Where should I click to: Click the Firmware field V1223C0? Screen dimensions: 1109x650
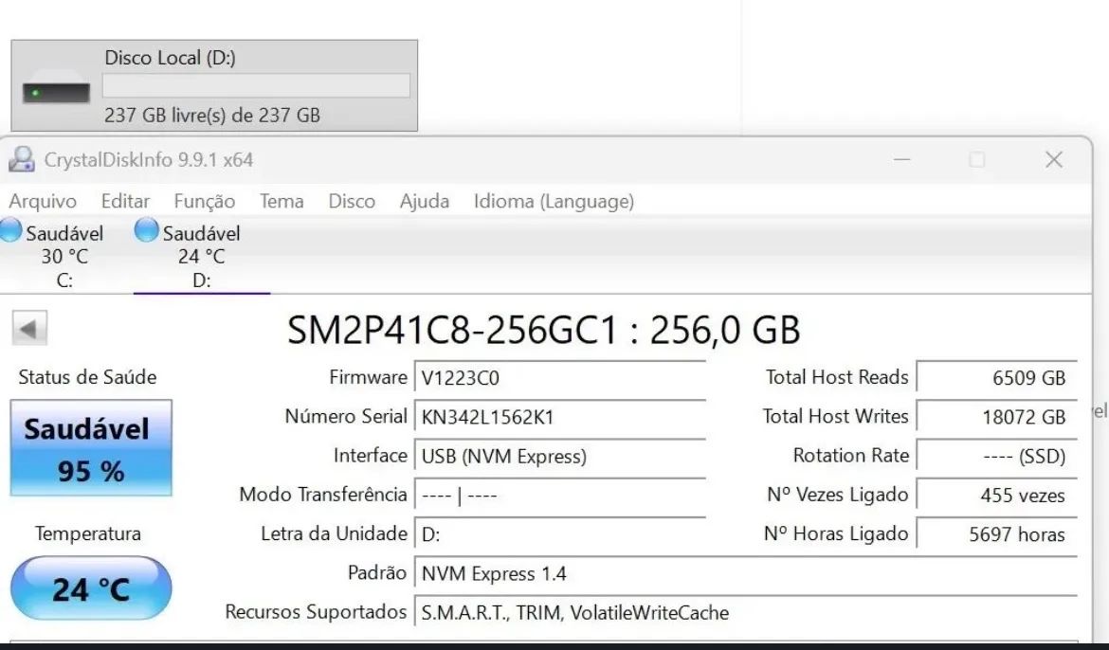coord(560,378)
